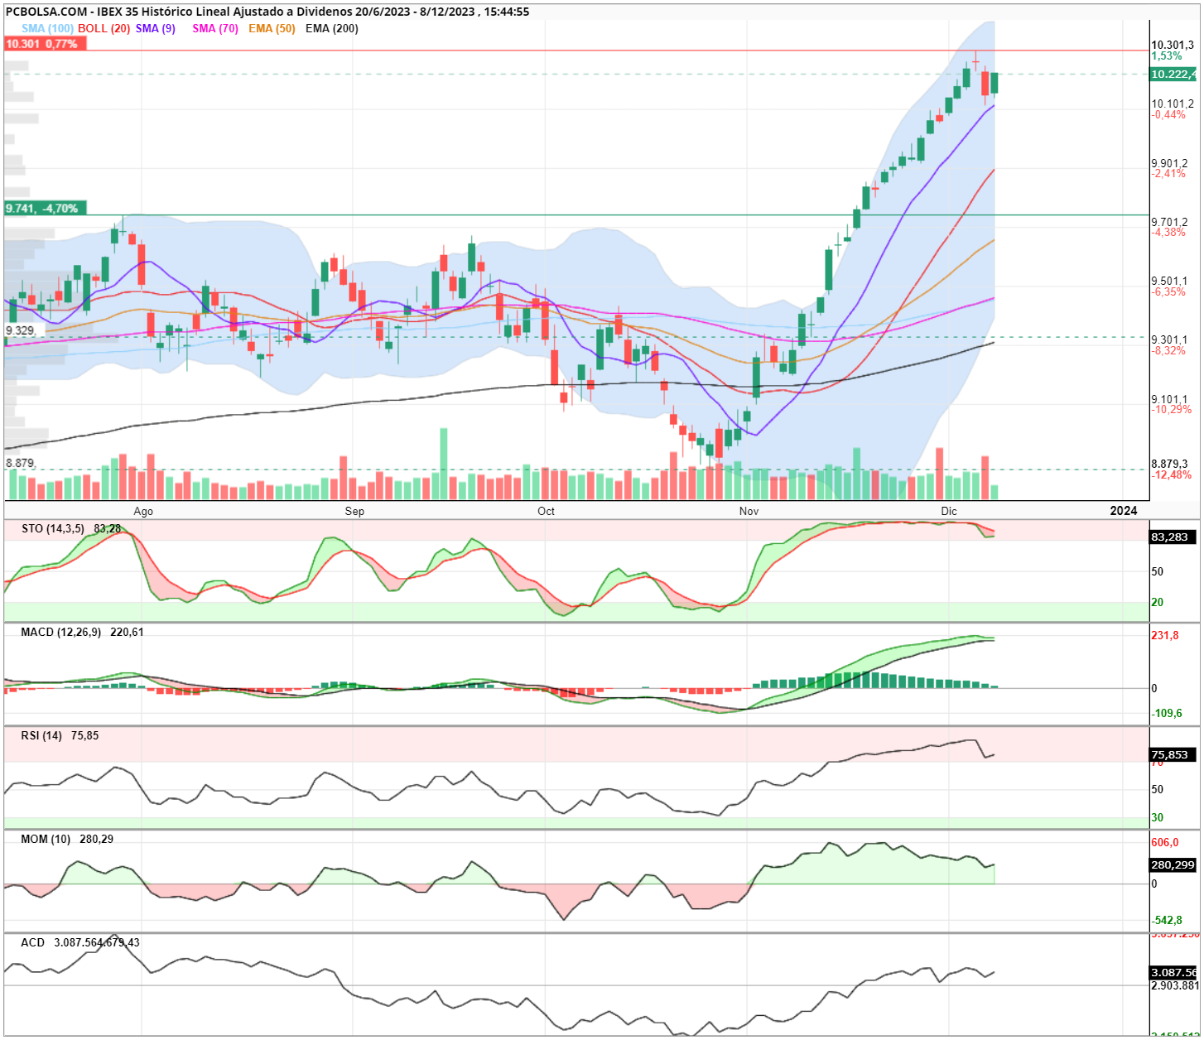Click the ACD indicator label

coord(33,942)
